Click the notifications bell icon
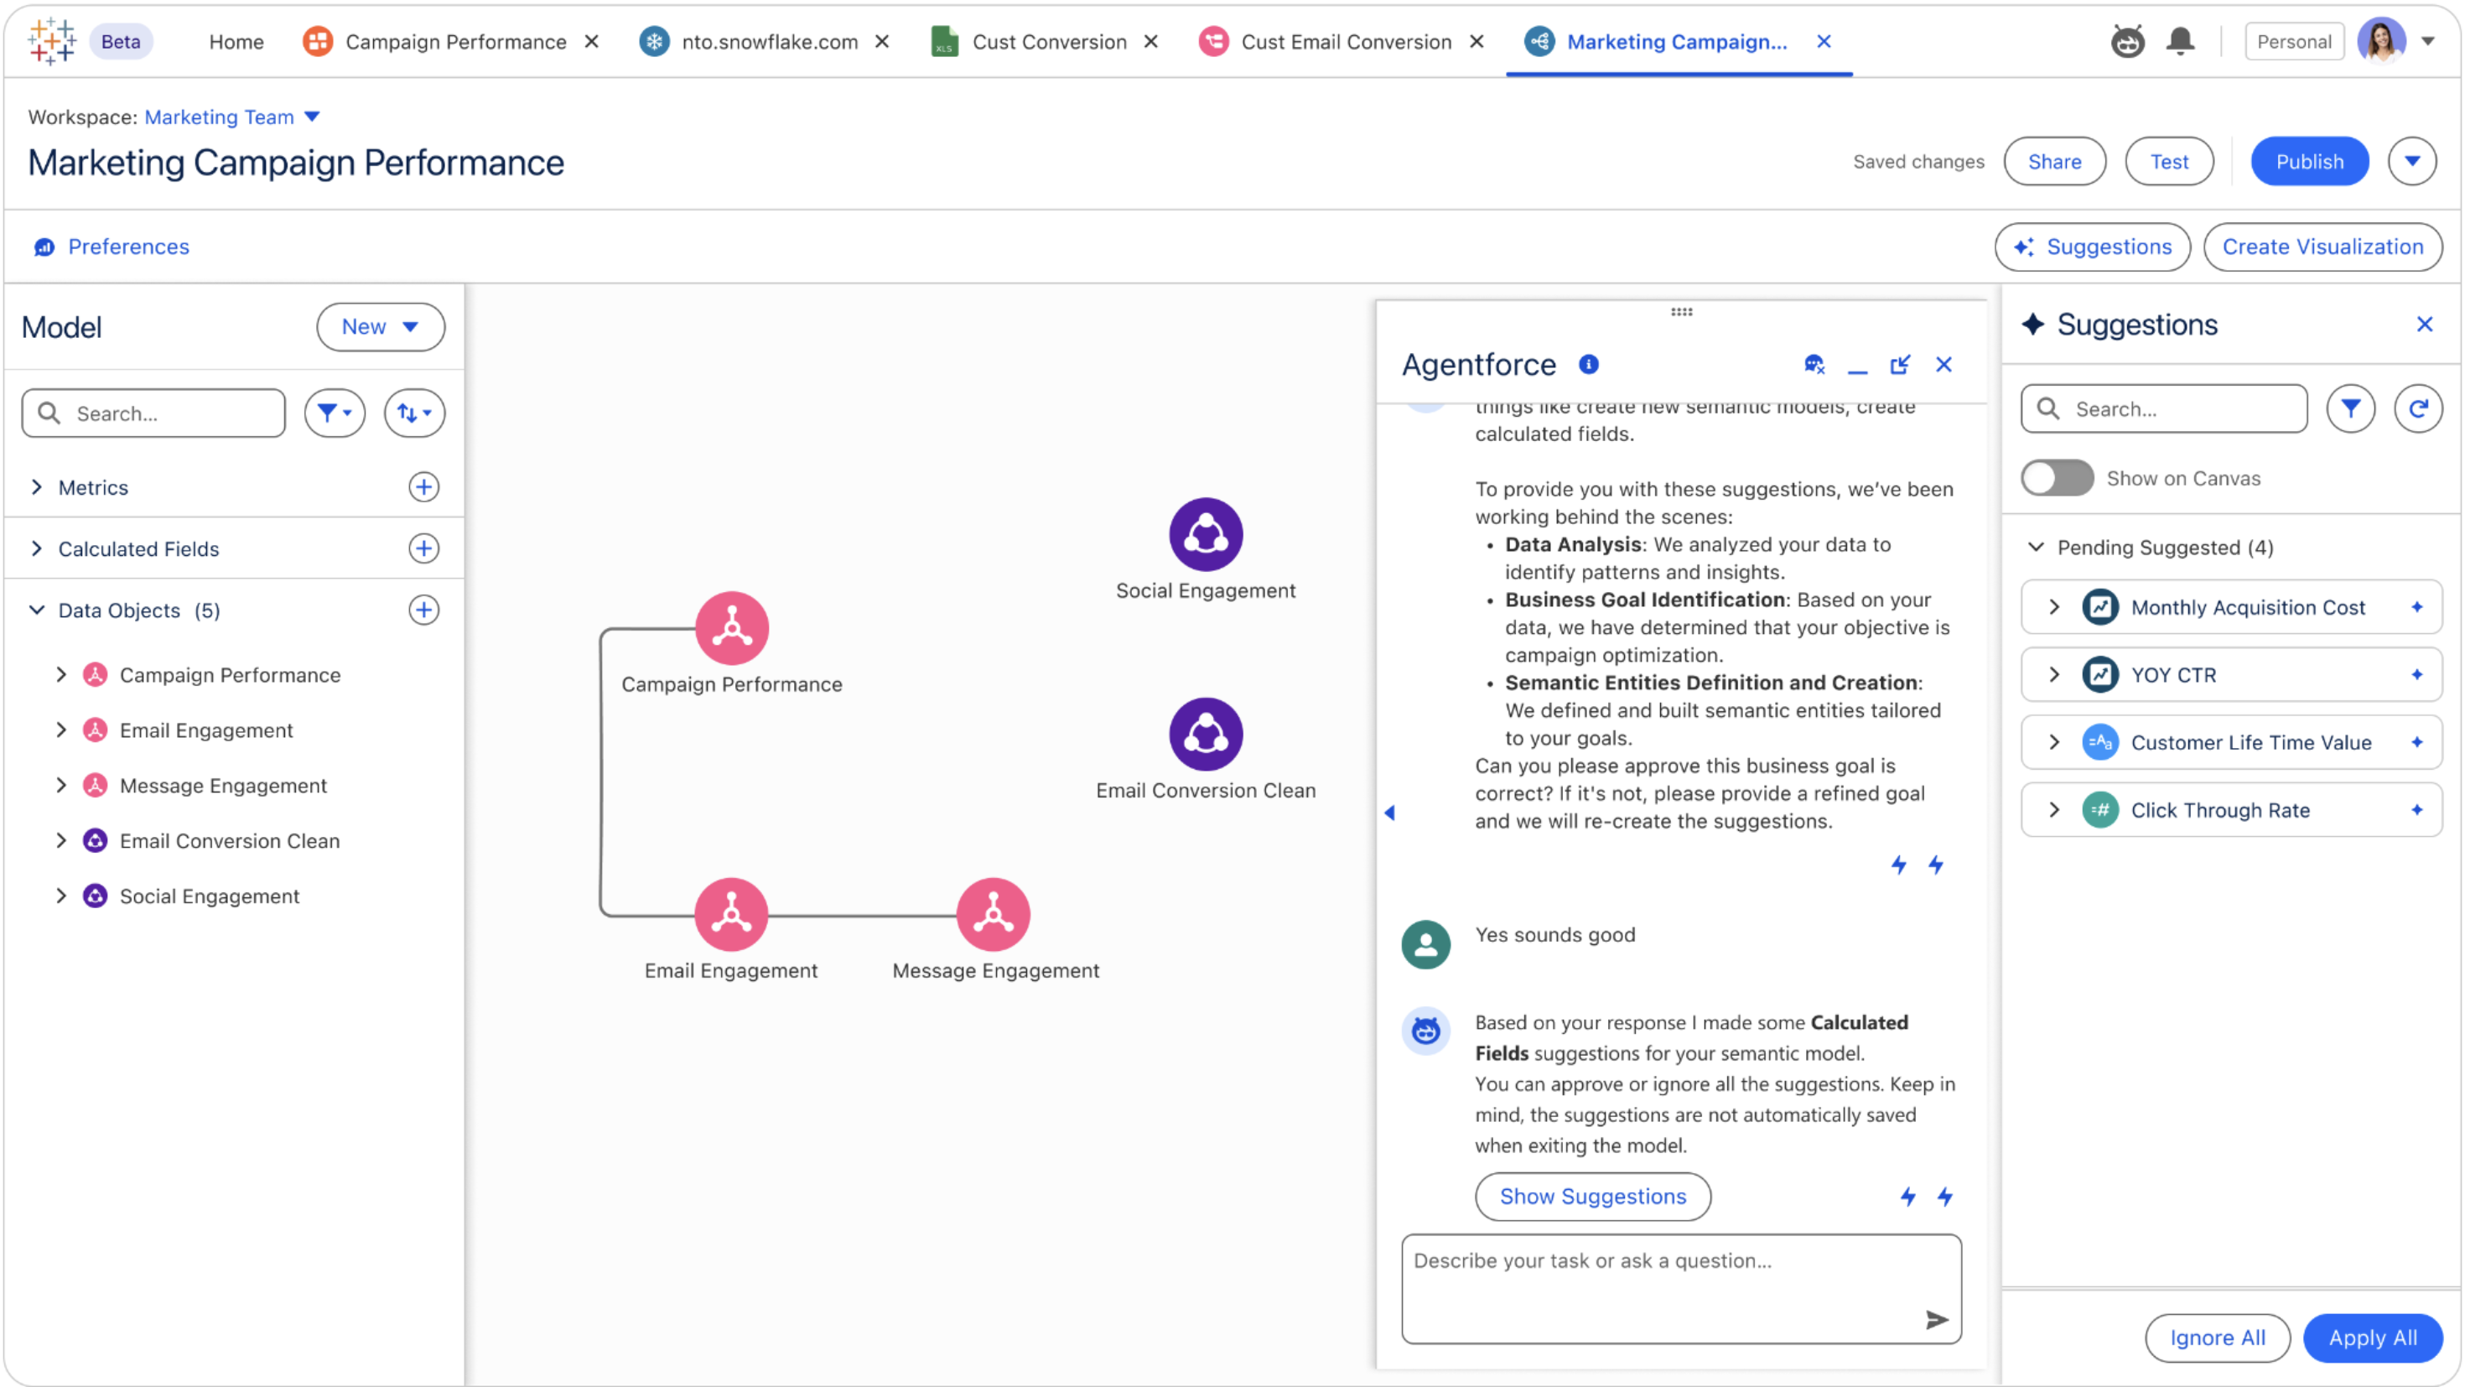Screen dimensions: 2465x1387 coord(2180,41)
